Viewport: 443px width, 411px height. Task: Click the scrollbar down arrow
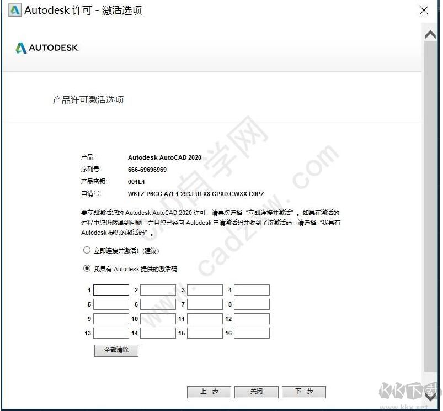430,396
